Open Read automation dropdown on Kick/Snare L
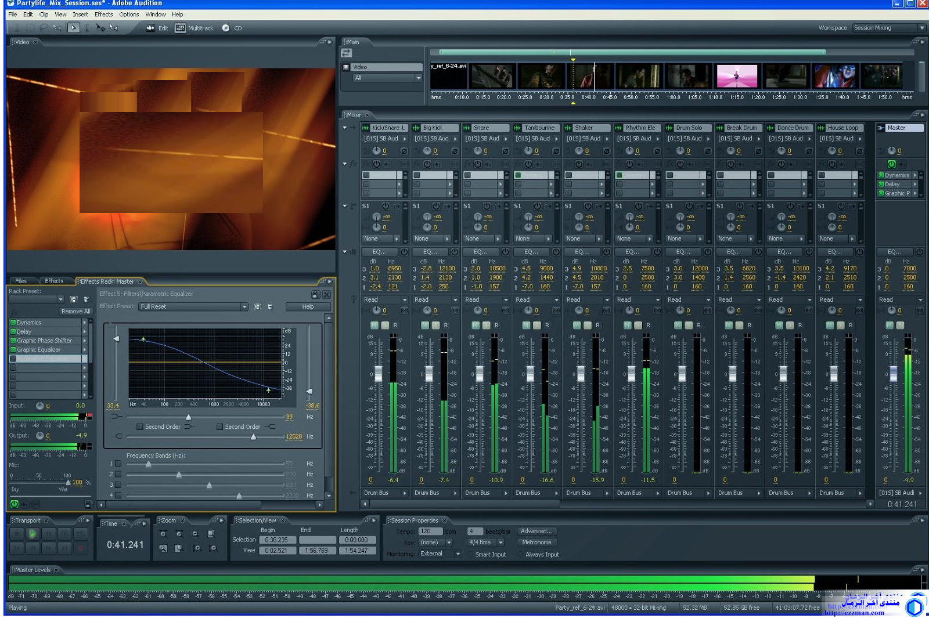929x622 pixels. (x=405, y=300)
